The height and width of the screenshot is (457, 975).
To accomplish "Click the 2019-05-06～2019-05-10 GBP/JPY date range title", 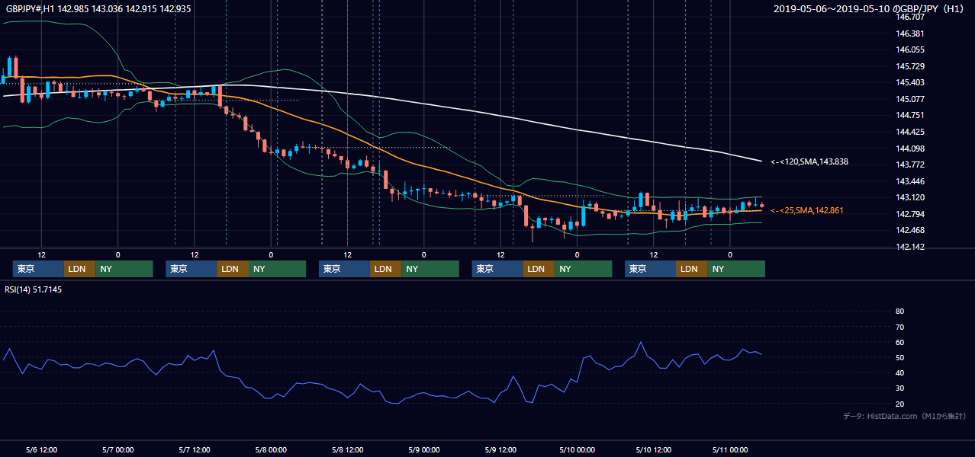I will click(870, 9).
